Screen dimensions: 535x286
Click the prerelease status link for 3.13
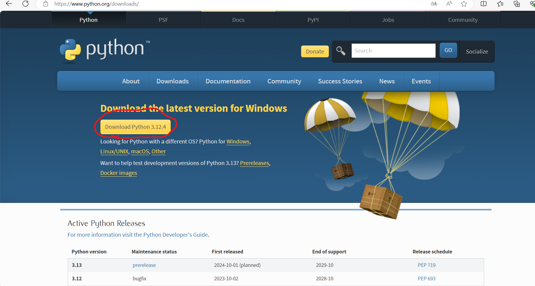pyautogui.click(x=144, y=265)
